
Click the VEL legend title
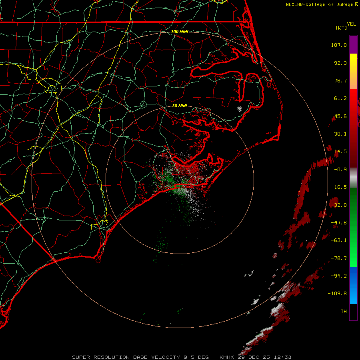(x=351, y=24)
